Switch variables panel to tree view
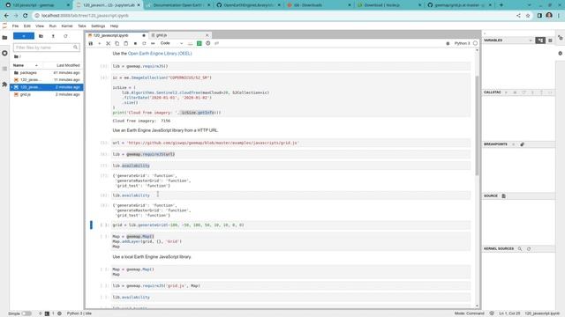565x317 pixels. point(540,41)
